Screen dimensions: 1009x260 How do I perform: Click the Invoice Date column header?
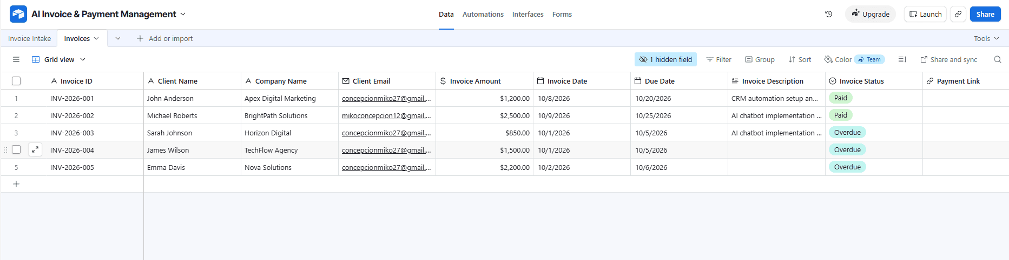pos(582,81)
